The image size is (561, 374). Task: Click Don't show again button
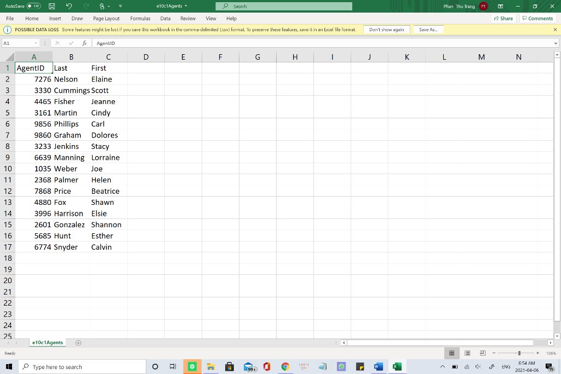(x=386, y=30)
